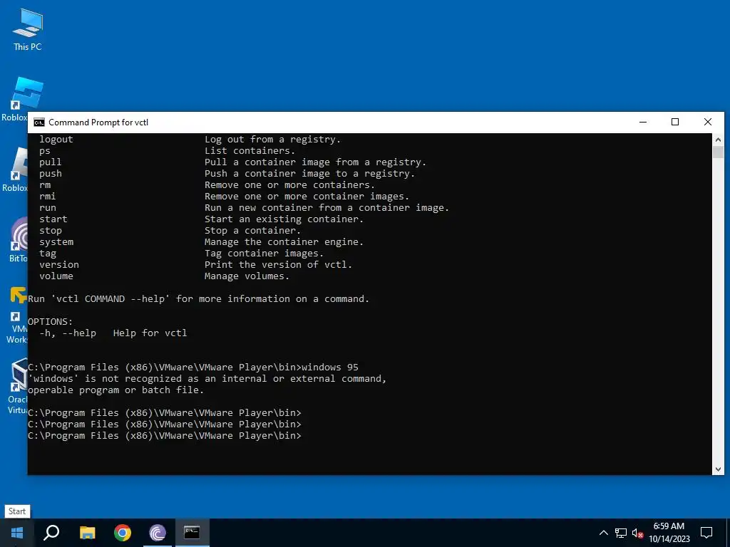Select the VMware Workstation desktop shortcut

(x=17, y=316)
